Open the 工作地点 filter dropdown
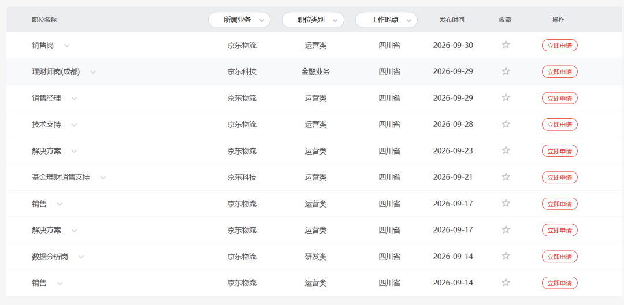 click(387, 20)
